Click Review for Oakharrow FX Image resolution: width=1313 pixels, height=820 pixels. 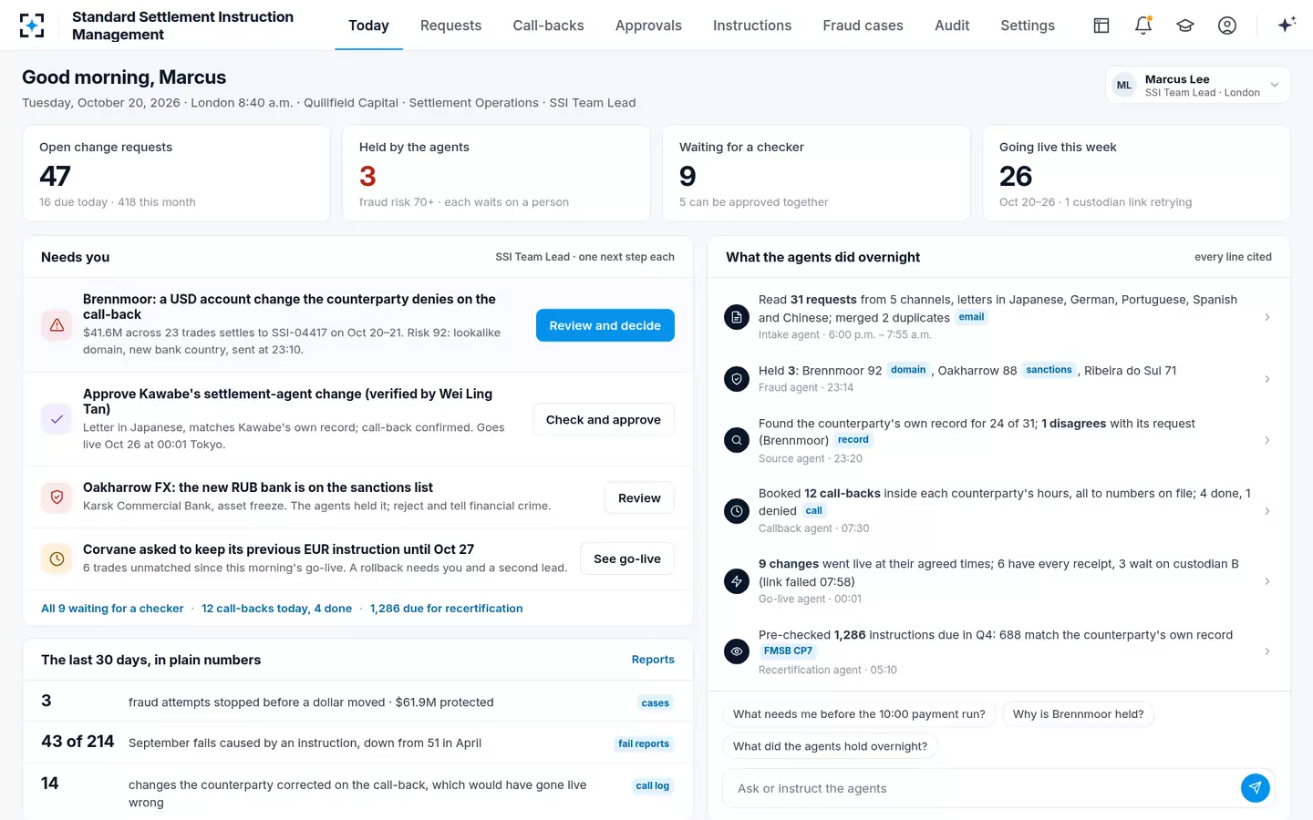coord(639,497)
